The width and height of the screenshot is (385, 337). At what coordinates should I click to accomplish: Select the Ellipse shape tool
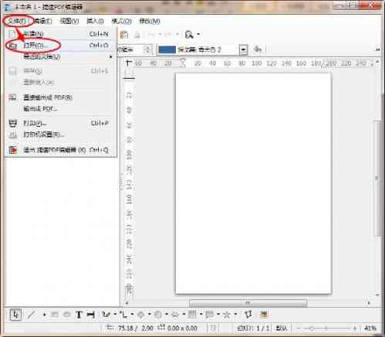coord(66,315)
